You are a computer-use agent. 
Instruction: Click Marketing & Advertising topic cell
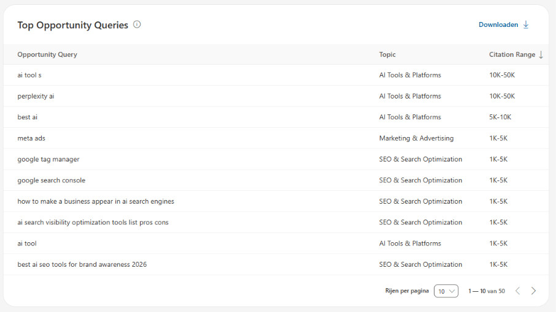(416, 138)
